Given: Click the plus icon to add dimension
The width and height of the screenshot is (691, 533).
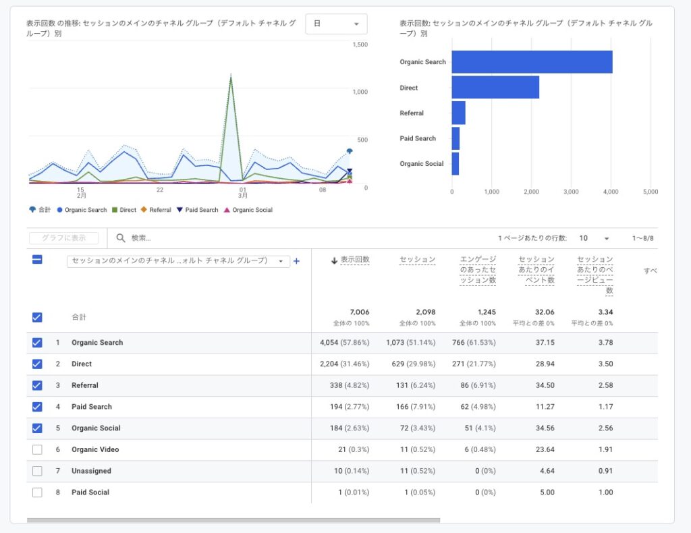Looking at the screenshot, I should (296, 261).
